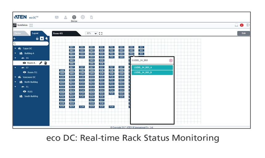Select LSZHL_04_H03_A device in popup
265x158 pixels.
tap(152, 68)
